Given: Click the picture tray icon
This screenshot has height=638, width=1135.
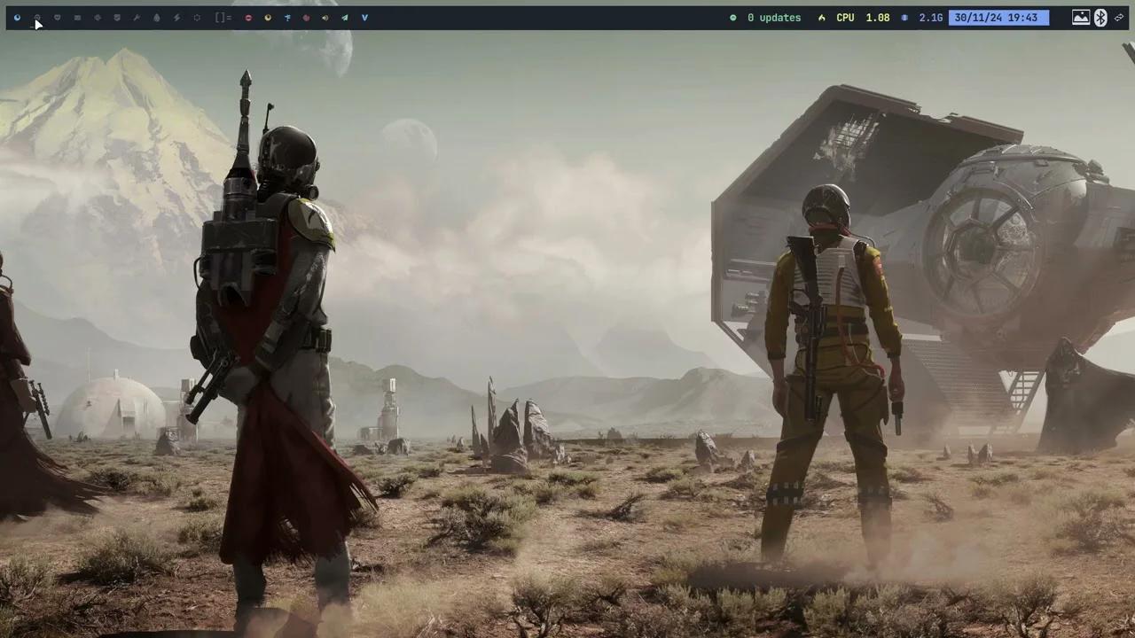Looking at the screenshot, I should pos(1081,18).
